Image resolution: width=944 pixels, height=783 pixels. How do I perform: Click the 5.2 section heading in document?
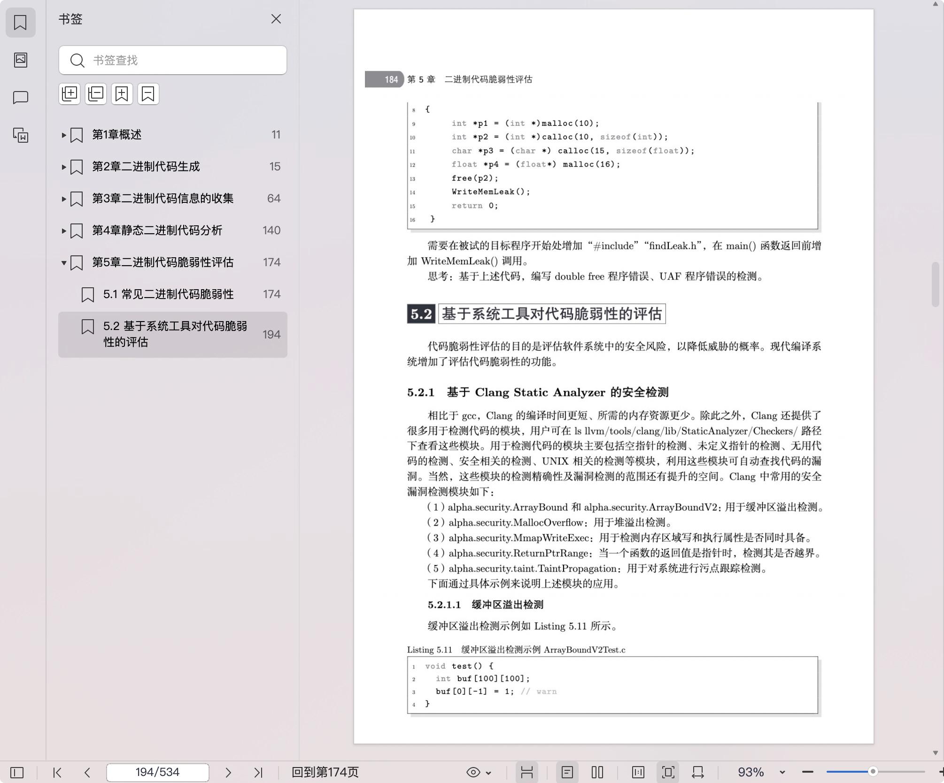[536, 314]
